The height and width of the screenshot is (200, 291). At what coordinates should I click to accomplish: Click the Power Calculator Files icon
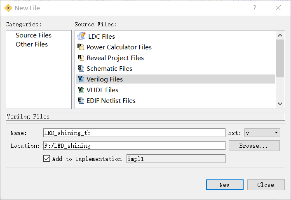pyautogui.click(x=81, y=47)
